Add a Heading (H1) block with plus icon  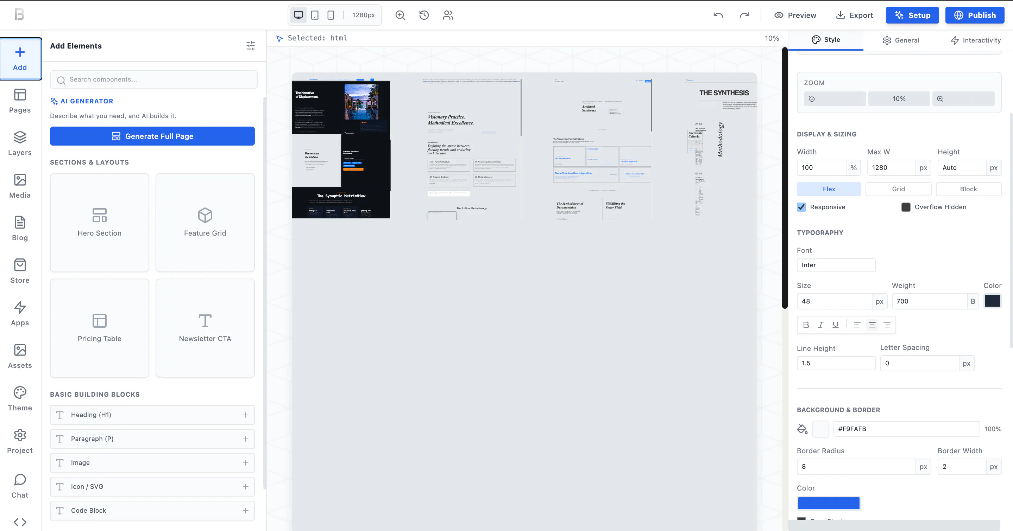click(246, 415)
